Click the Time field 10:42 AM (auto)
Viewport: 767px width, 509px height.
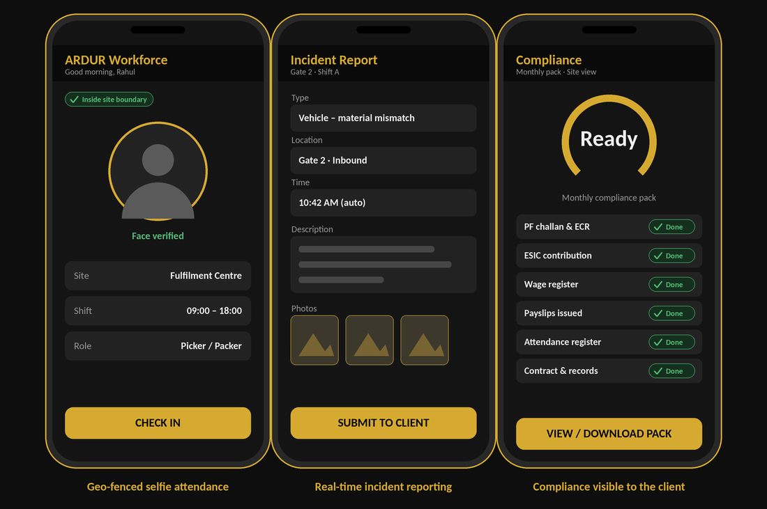(x=383, y=202)
